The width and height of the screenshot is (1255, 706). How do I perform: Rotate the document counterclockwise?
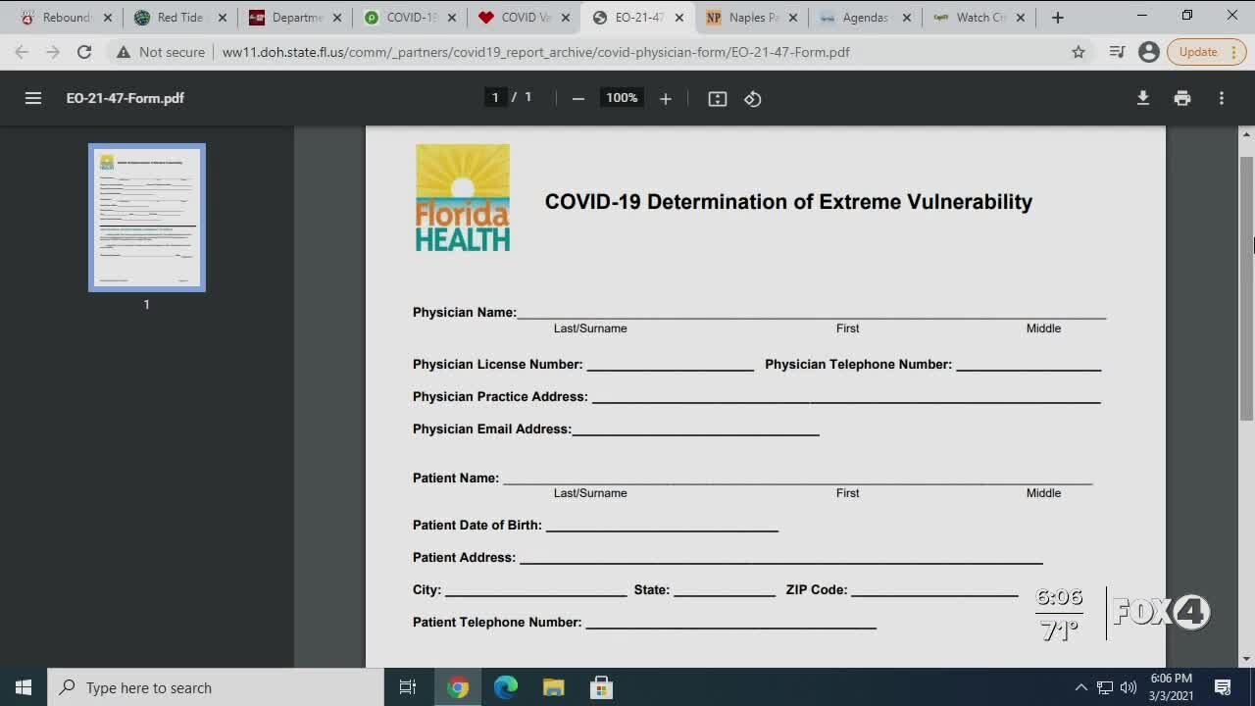(753, 98)
